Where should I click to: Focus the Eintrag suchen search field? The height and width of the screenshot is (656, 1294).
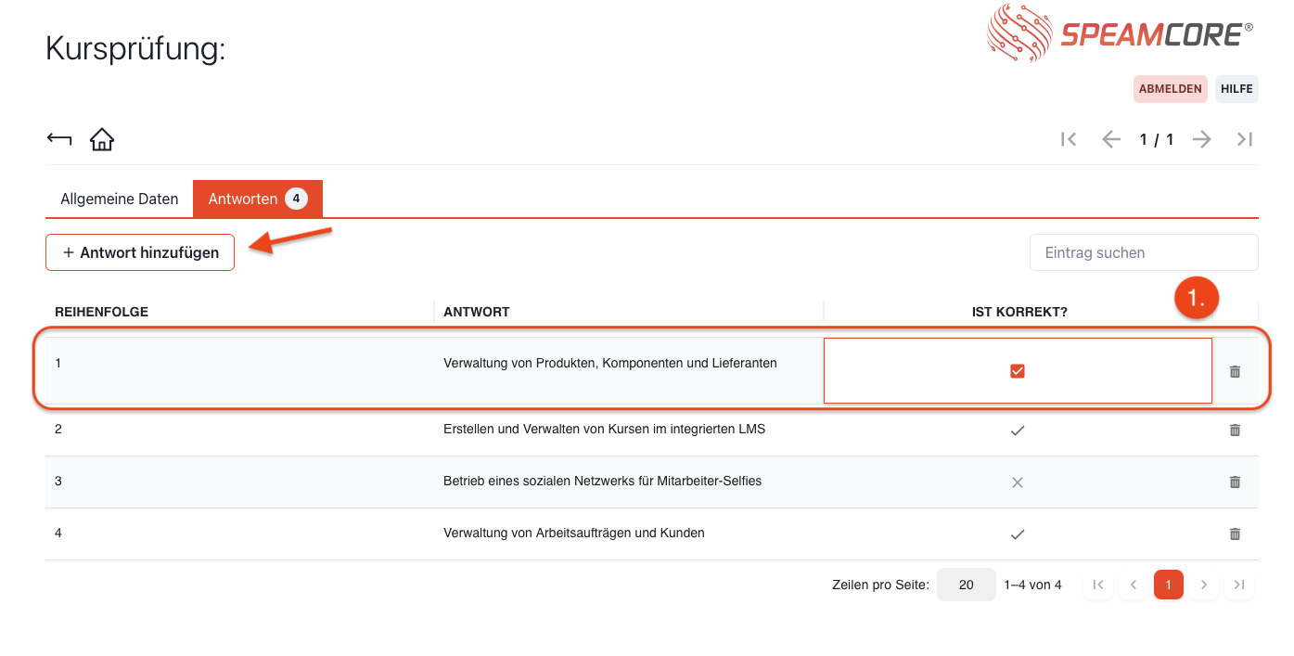click(x=1143, y=252)
